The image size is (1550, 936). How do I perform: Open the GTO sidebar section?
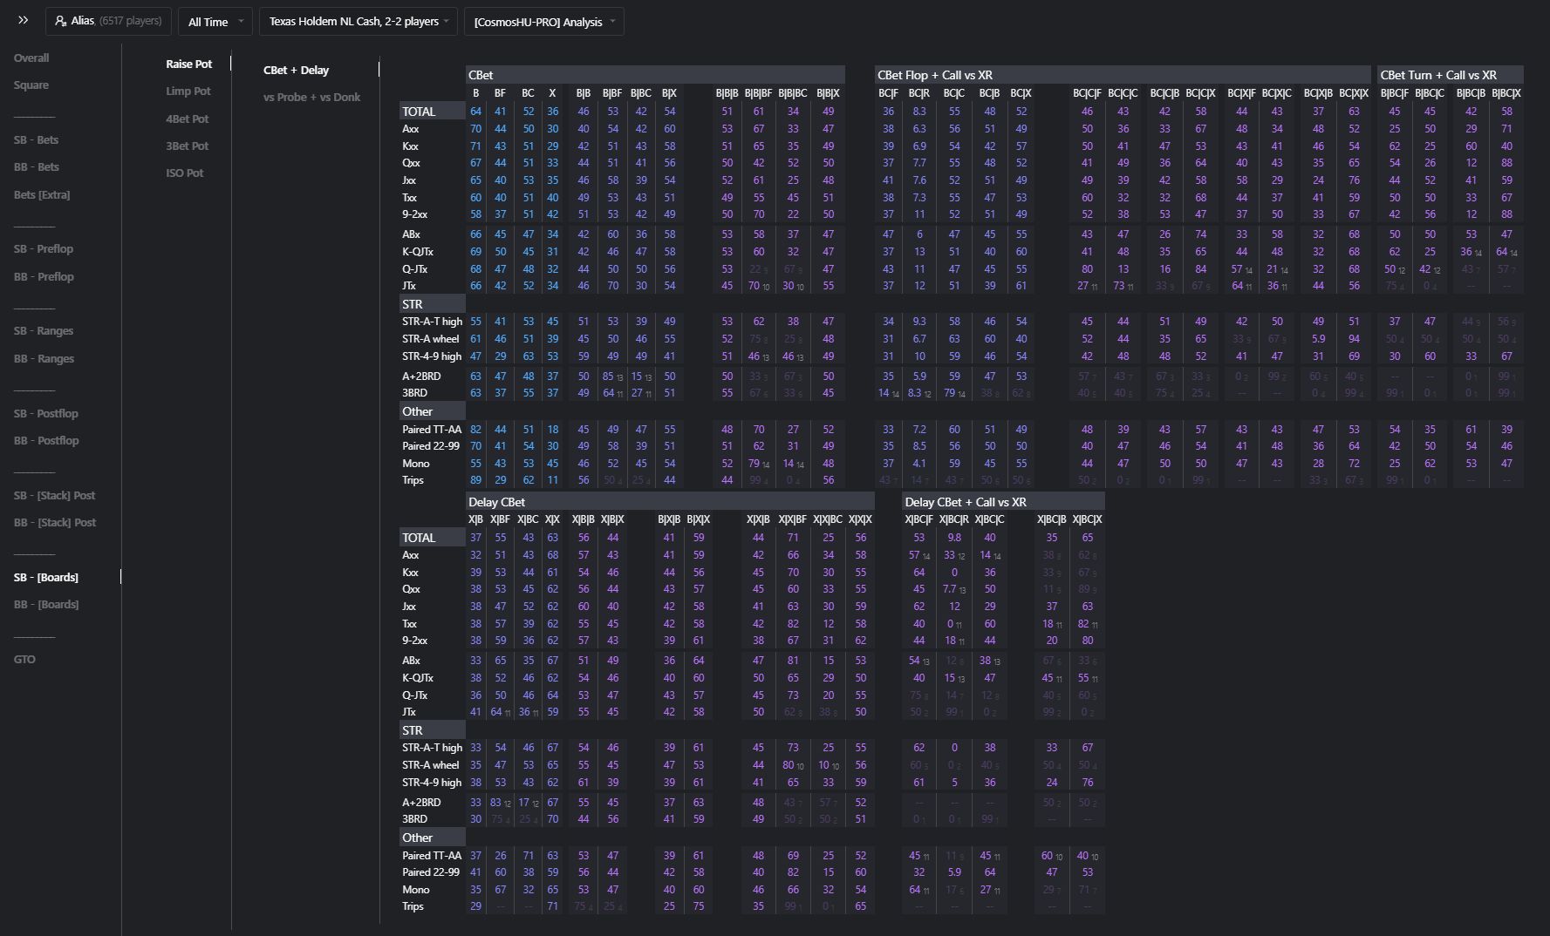(24, 660)
